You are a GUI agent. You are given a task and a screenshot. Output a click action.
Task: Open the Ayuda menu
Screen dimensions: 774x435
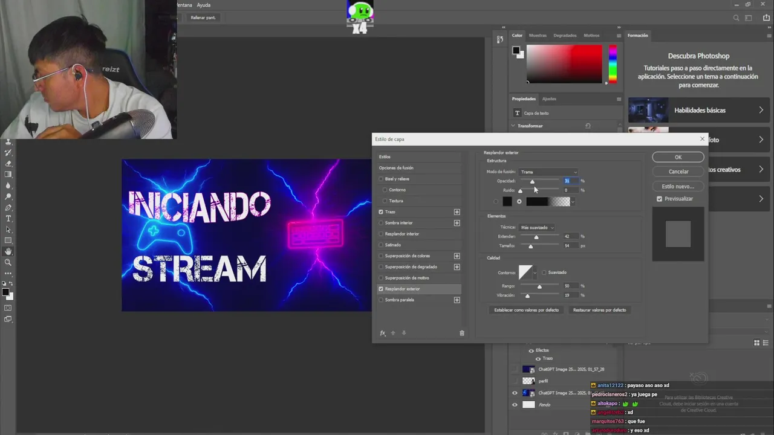tap(204, 5)
